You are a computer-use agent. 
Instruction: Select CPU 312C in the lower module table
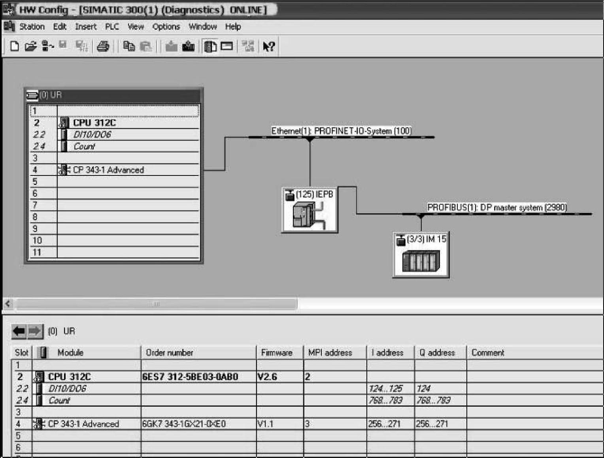(69, 377)
